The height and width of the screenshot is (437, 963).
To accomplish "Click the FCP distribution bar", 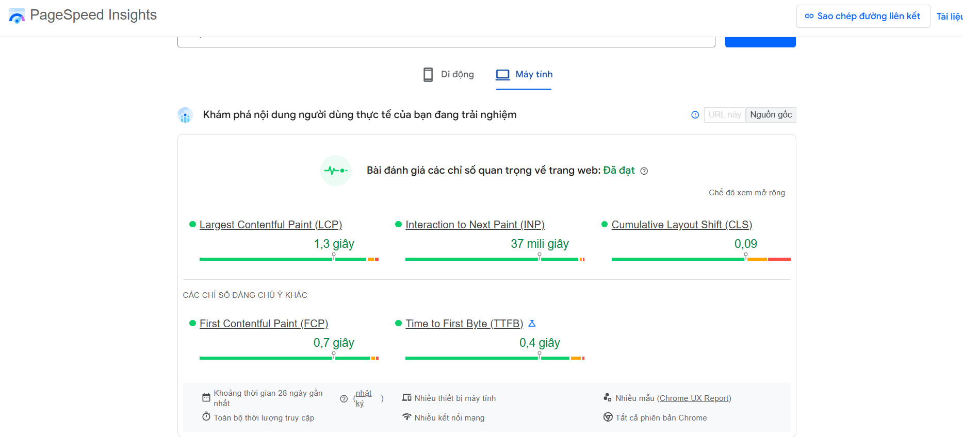I will pos(289,358).
